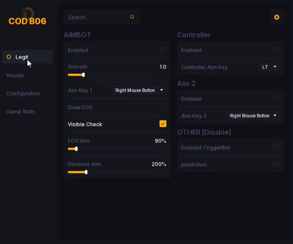Screen dimensions: 293x244
Task: Toggle the Aim 2 Enabled checkbox
Action: (276, 99)
